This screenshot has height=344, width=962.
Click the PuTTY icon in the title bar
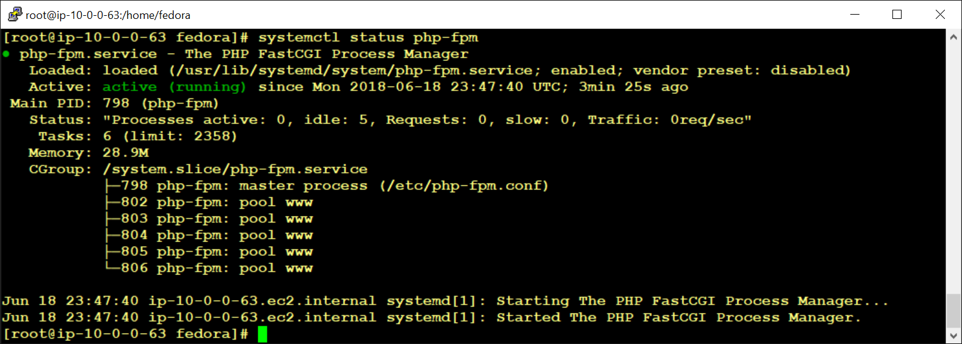tap(15, 14)
